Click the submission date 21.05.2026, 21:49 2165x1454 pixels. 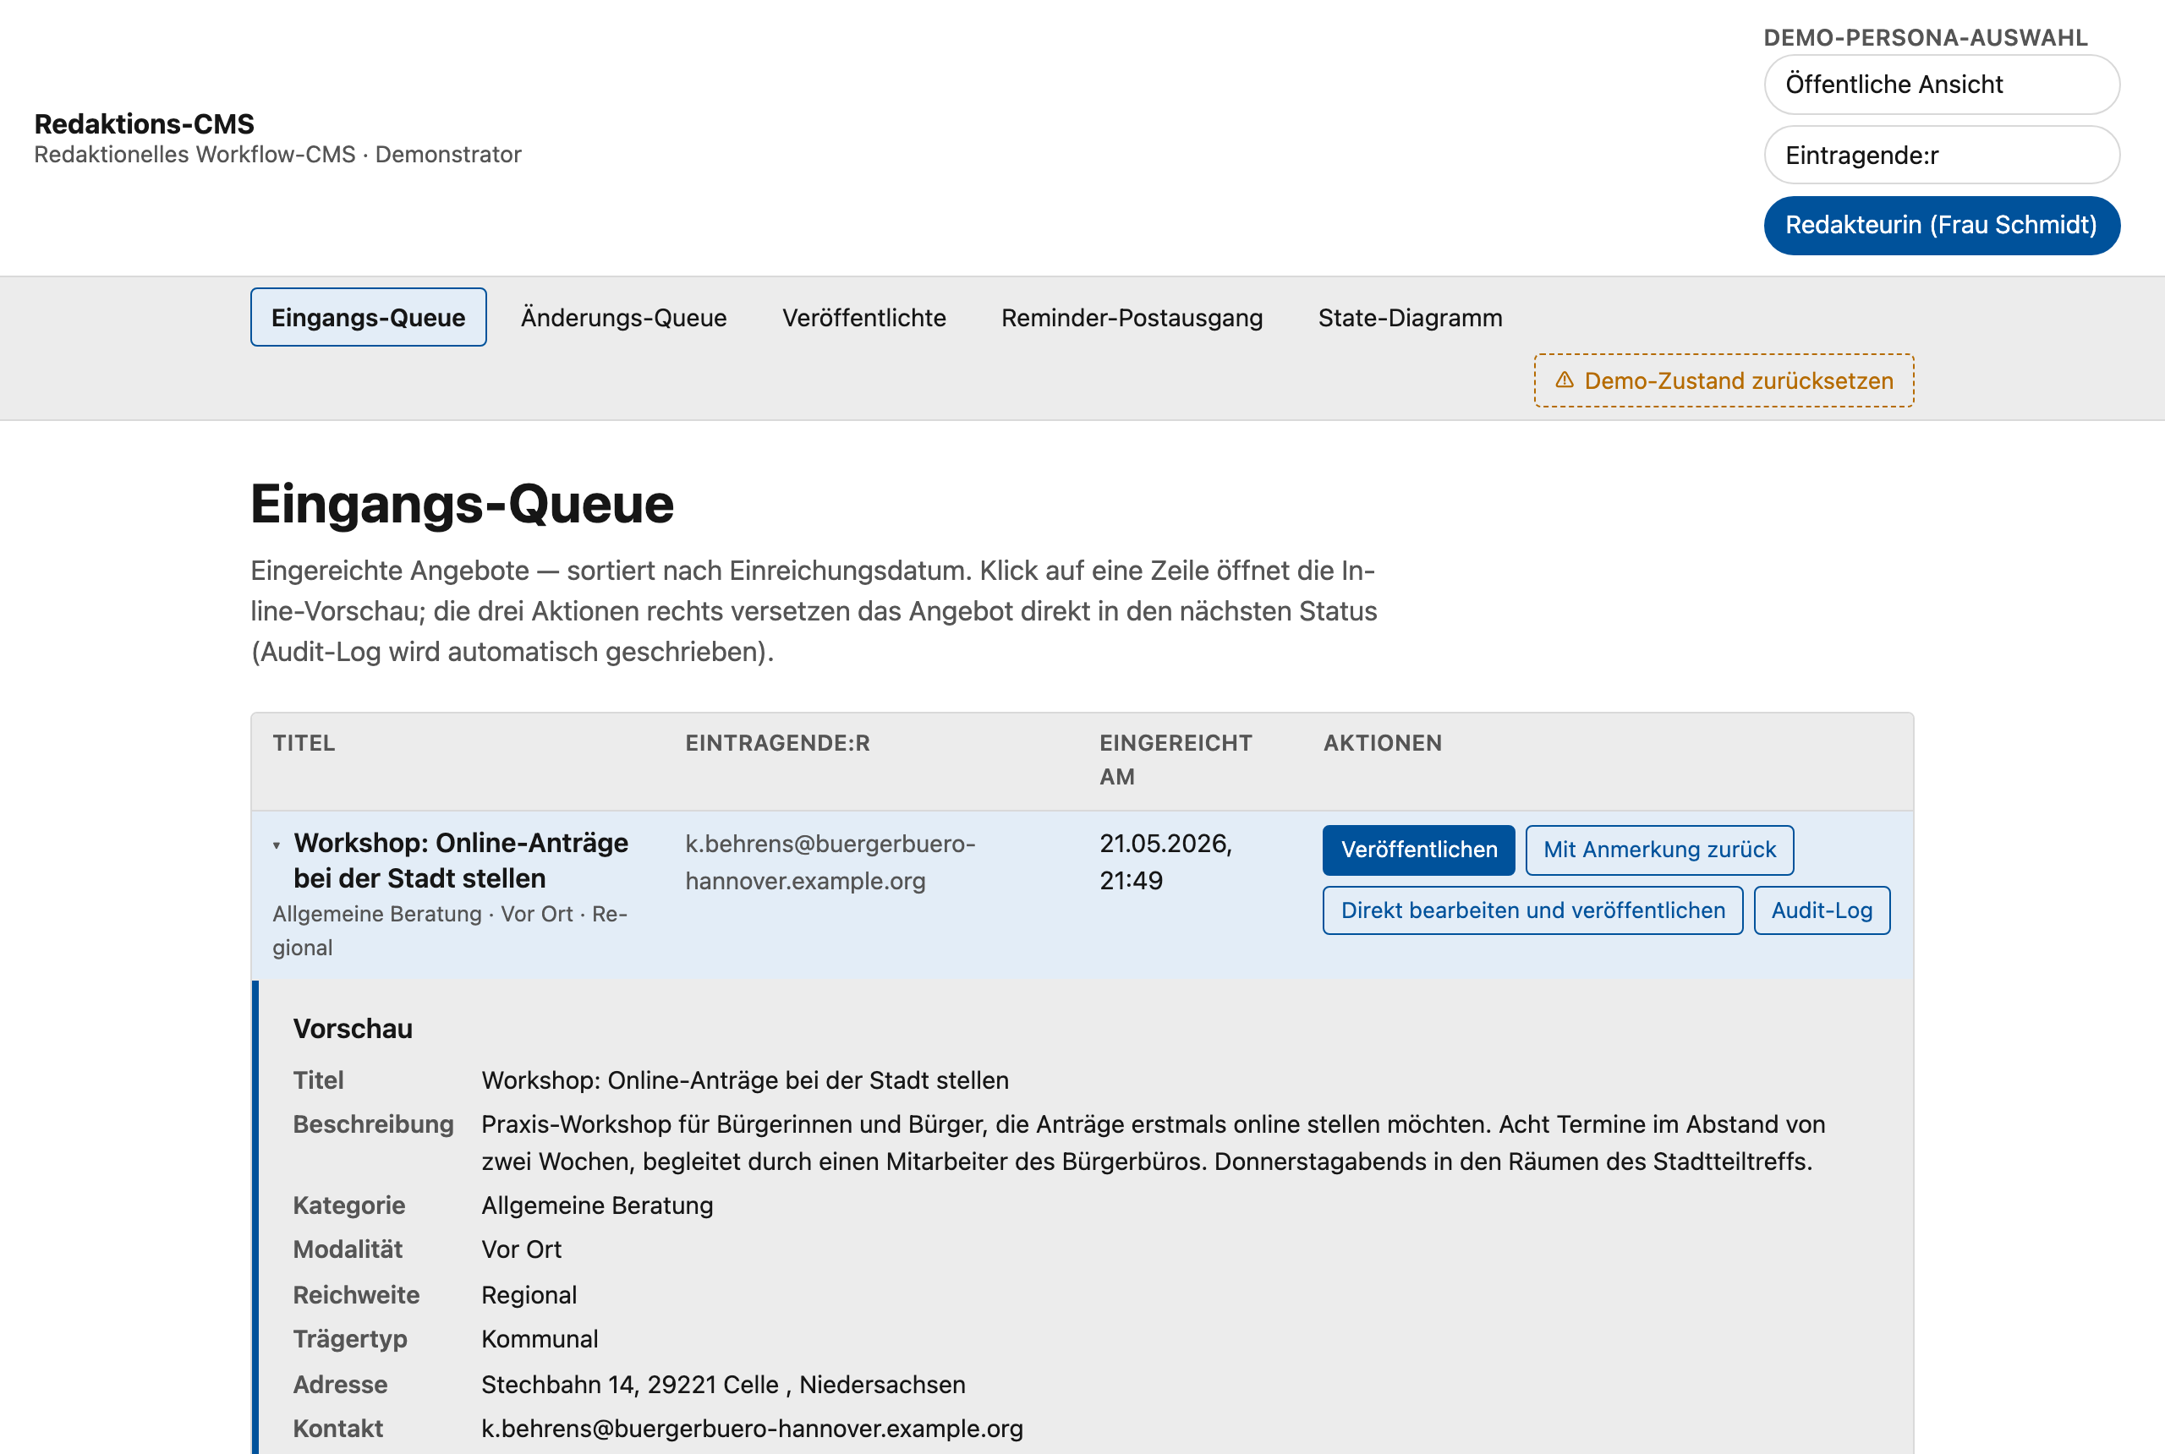(x=1166, y=861)
